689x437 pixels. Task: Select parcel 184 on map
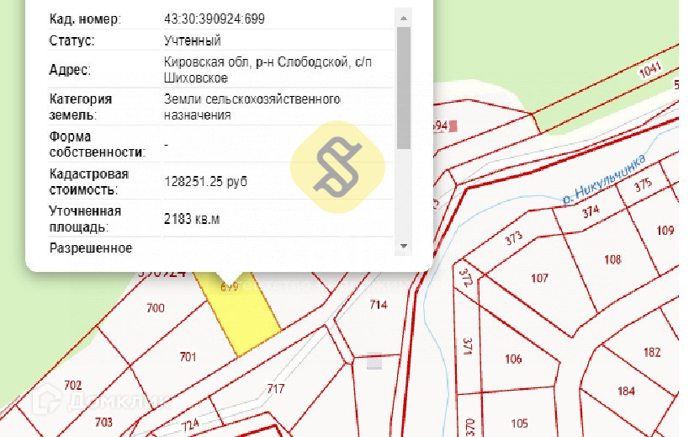[x=626, y=391]
